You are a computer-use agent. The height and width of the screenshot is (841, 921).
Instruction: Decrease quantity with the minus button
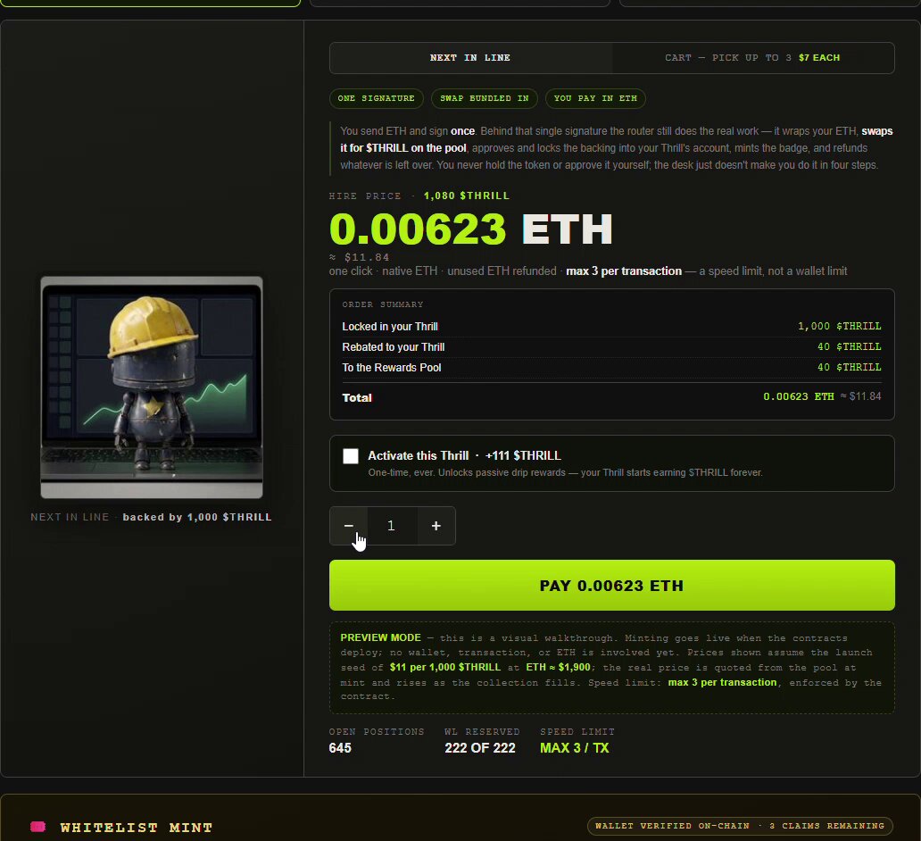pyautogui.click(x=348, y=526)
